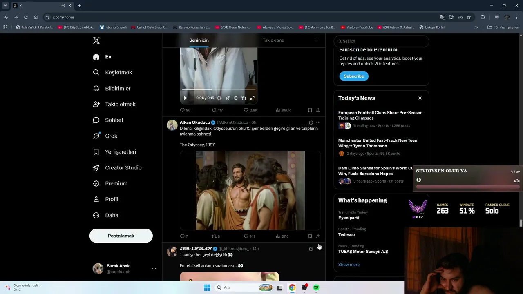Image resolution: width=523 pixels, height=294 pixels.
Task: Click the x.com/home address bar
Action: pos(241,17)
